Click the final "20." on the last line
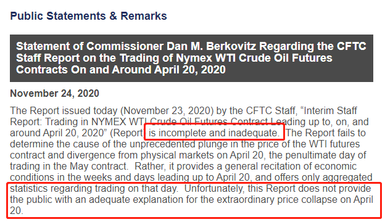 tap(17, 210)
